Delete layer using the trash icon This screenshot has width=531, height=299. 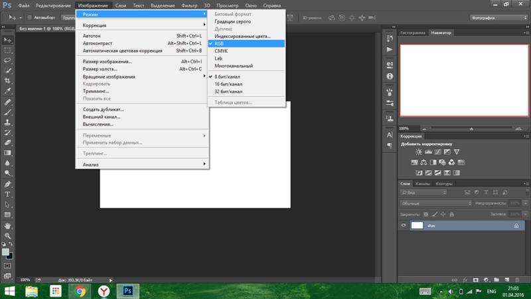tap(517, 280)
